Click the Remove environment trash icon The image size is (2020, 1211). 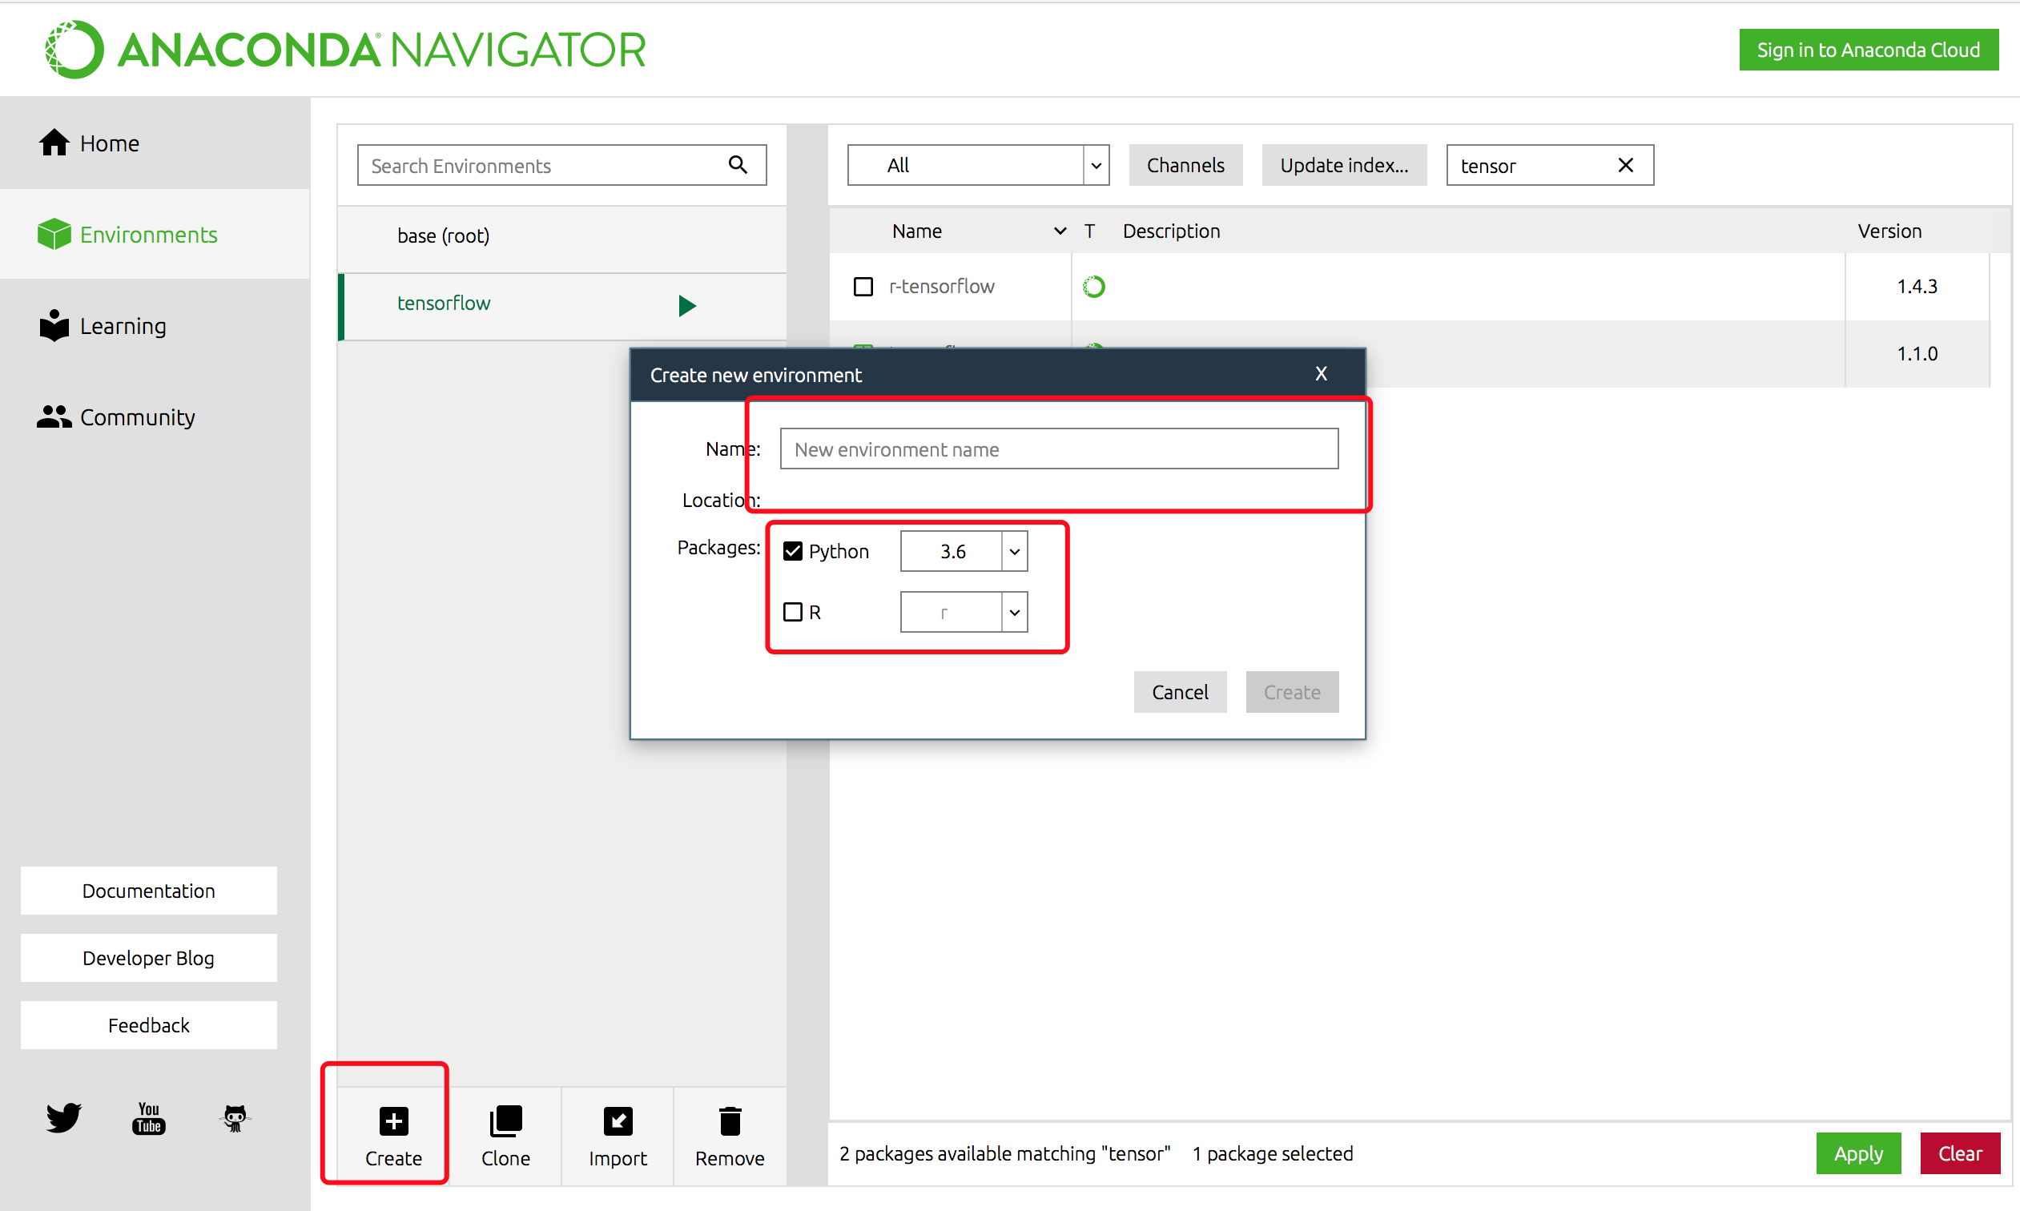[x=730, y=1121]
